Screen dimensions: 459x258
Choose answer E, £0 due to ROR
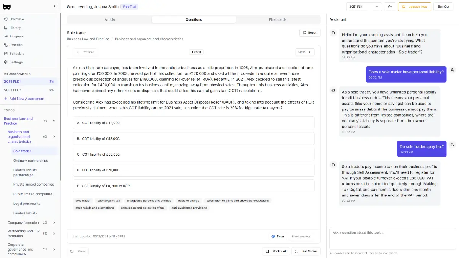pyautogui.click(x=194, y=186)
